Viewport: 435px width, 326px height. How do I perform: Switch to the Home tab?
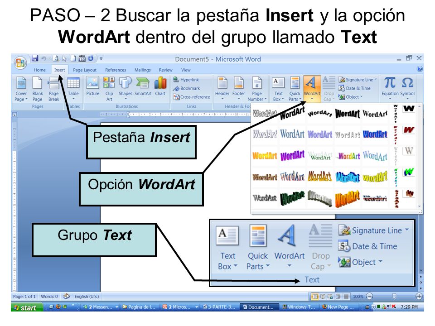(x=40, y=70)
